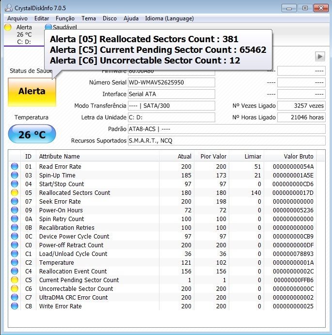This screenshot has height=335, width=332.
Task: Click raw value 00000000FFB6
Action: (294, 280)
